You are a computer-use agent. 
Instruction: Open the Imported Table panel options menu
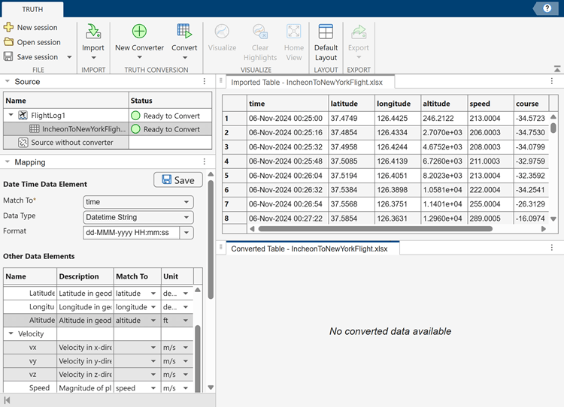click(552, 81)
